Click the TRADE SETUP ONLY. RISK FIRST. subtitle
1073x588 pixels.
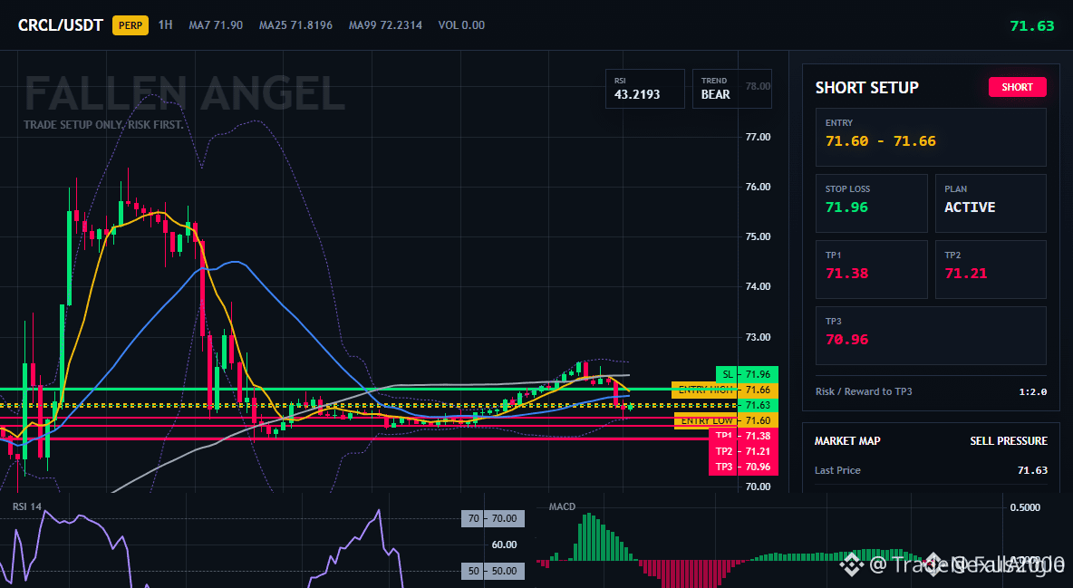[103, 125]
